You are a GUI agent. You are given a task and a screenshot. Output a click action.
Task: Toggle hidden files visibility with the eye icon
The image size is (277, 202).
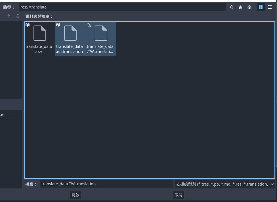249,7
